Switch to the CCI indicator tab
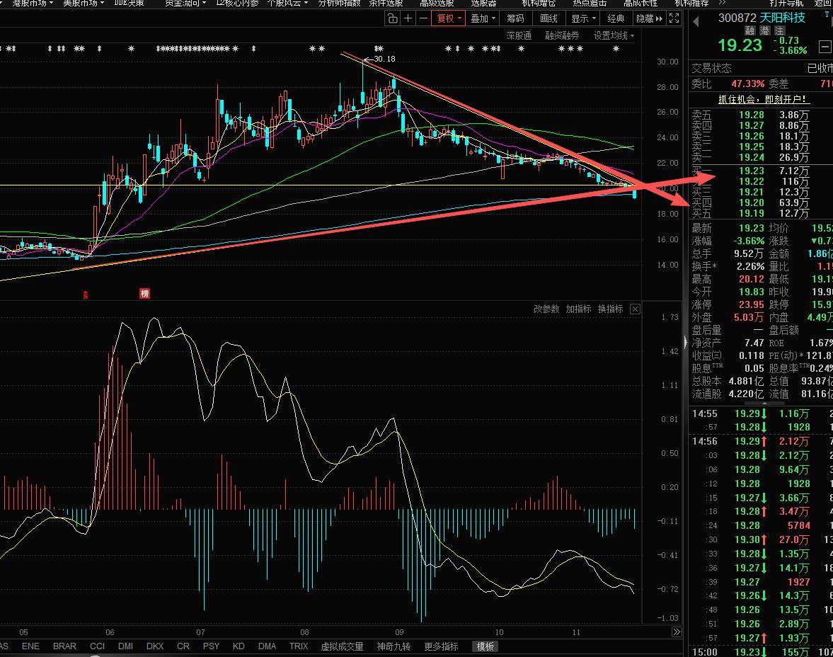The image size is (833, 657). [x=97, y=646]
